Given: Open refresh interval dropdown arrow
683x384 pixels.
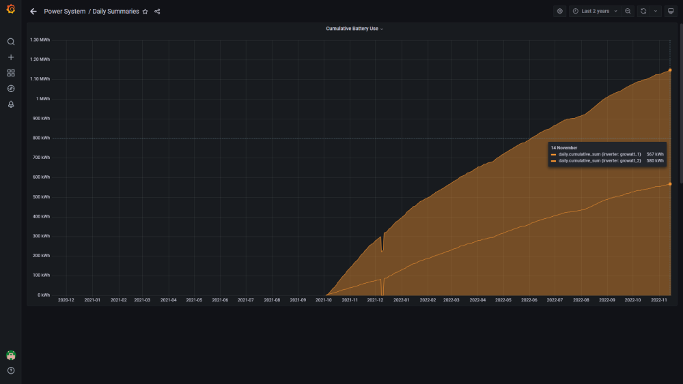Looking at the screenshot, I should tap(656, 12).
